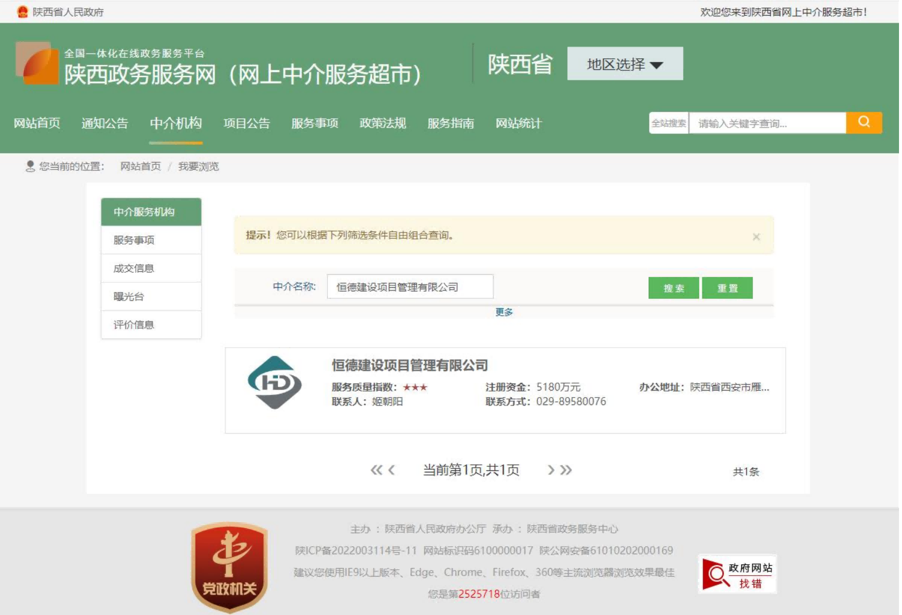Open the 项目公告 menu item
This screenshot has width=902, height=615.
point(248,124)
